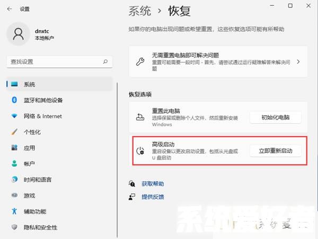This screenshot has height=239, width=318.
Task: Select the 网络 & Internet icon
Action: [x=14, y=116]
